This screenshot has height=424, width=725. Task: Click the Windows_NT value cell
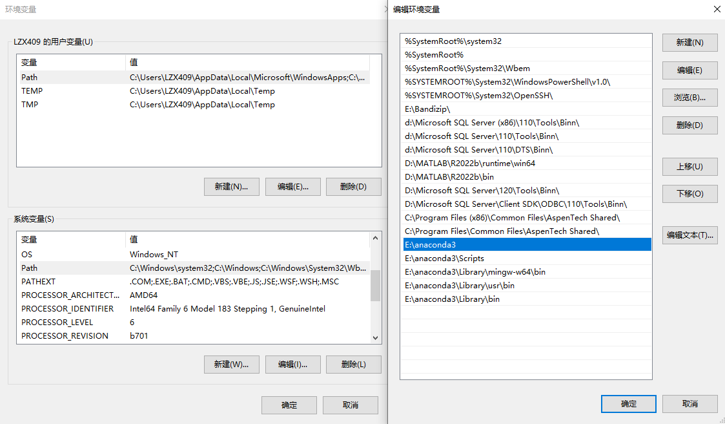[x=154, y=255]
